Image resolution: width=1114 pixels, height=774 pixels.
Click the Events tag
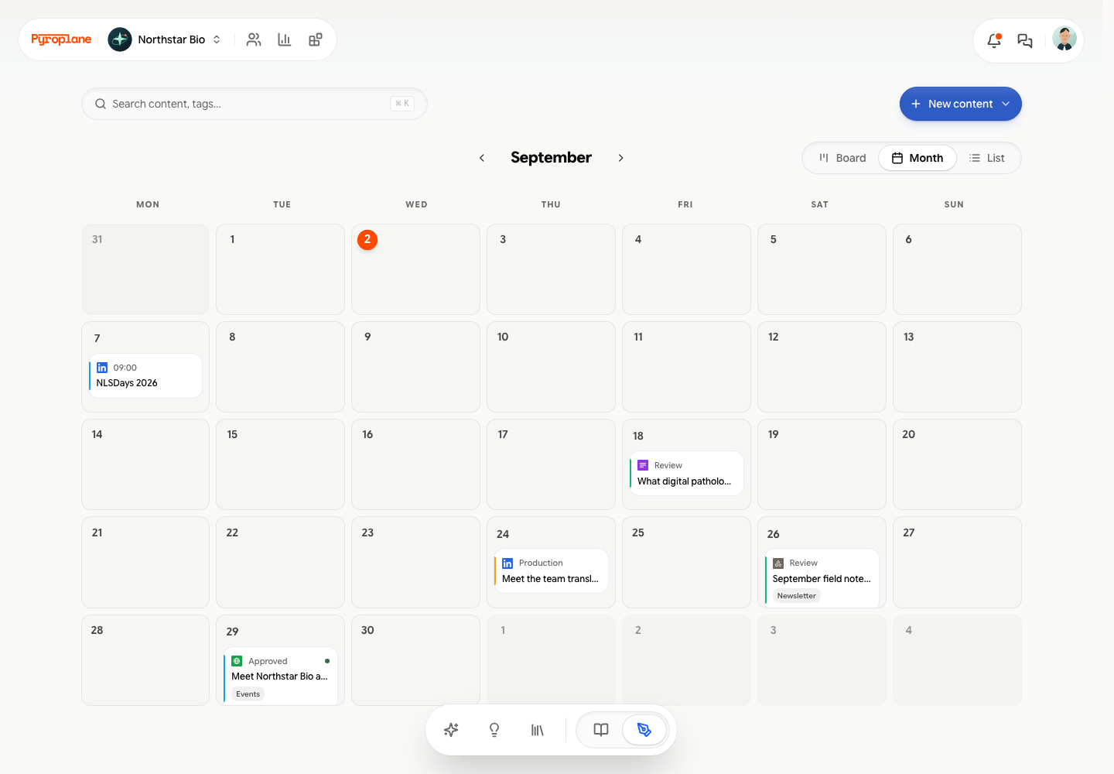248,694
